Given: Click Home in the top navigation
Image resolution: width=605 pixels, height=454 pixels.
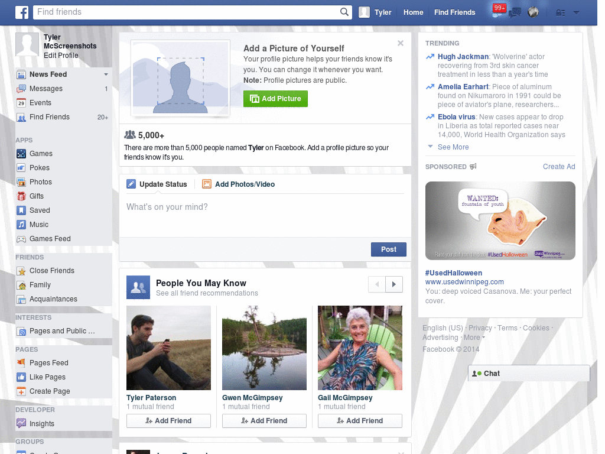Looking at the screenshot, I should [413, 12].
